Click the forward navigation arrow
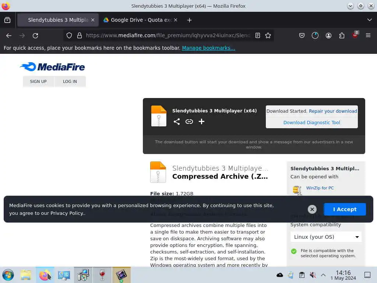 click(x=22, y=36)
